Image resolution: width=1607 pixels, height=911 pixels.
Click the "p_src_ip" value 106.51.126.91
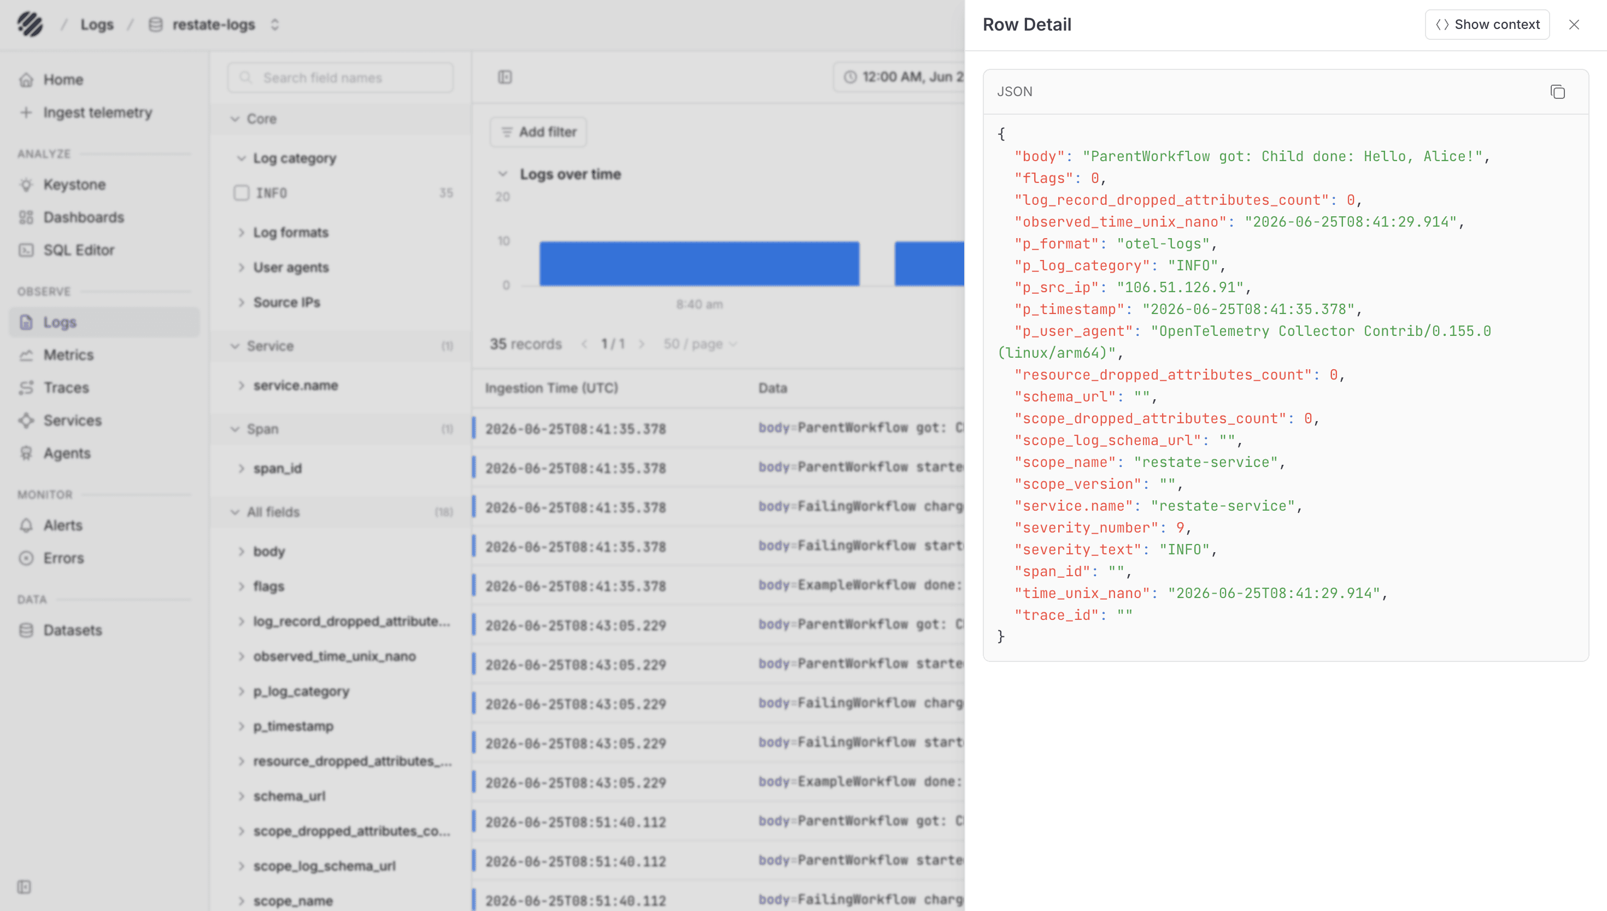point(1180,288)
